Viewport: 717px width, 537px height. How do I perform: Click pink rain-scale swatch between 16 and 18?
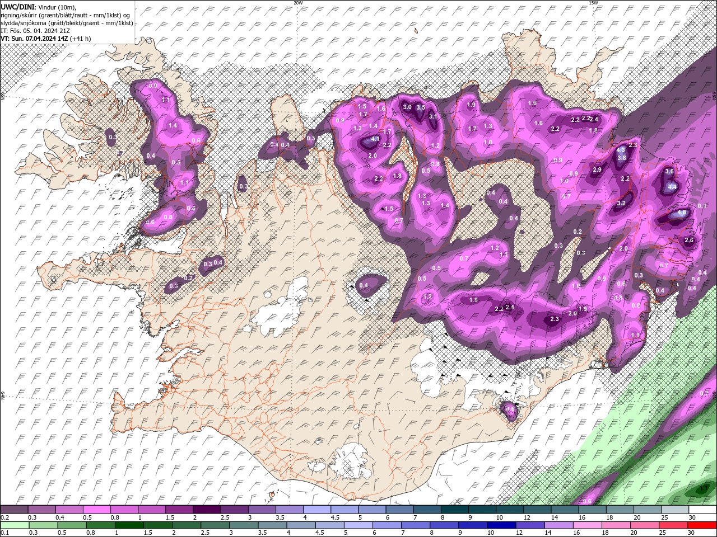pyautogui.click(x=586, y=525)
